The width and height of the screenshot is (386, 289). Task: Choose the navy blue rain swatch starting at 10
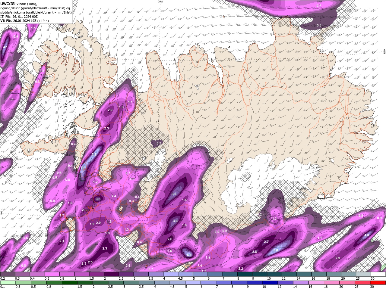click(269, 283)
